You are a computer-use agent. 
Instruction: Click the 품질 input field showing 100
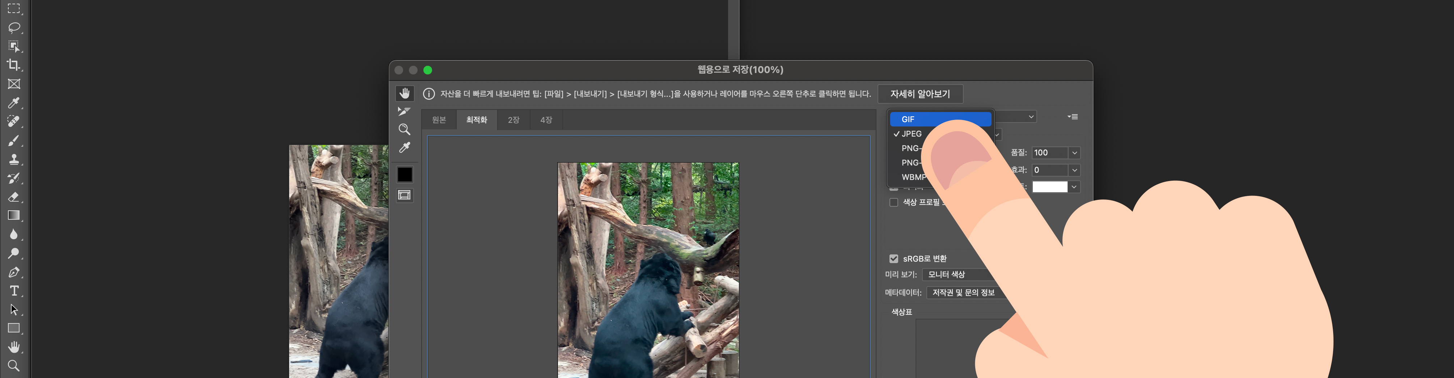click(1050, 153)
